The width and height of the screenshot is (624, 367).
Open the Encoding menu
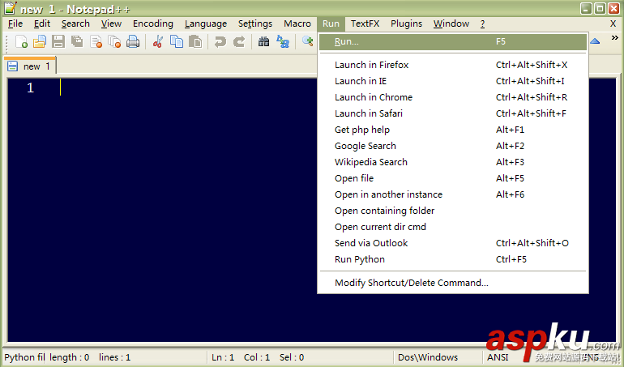[x=153, y=23]
